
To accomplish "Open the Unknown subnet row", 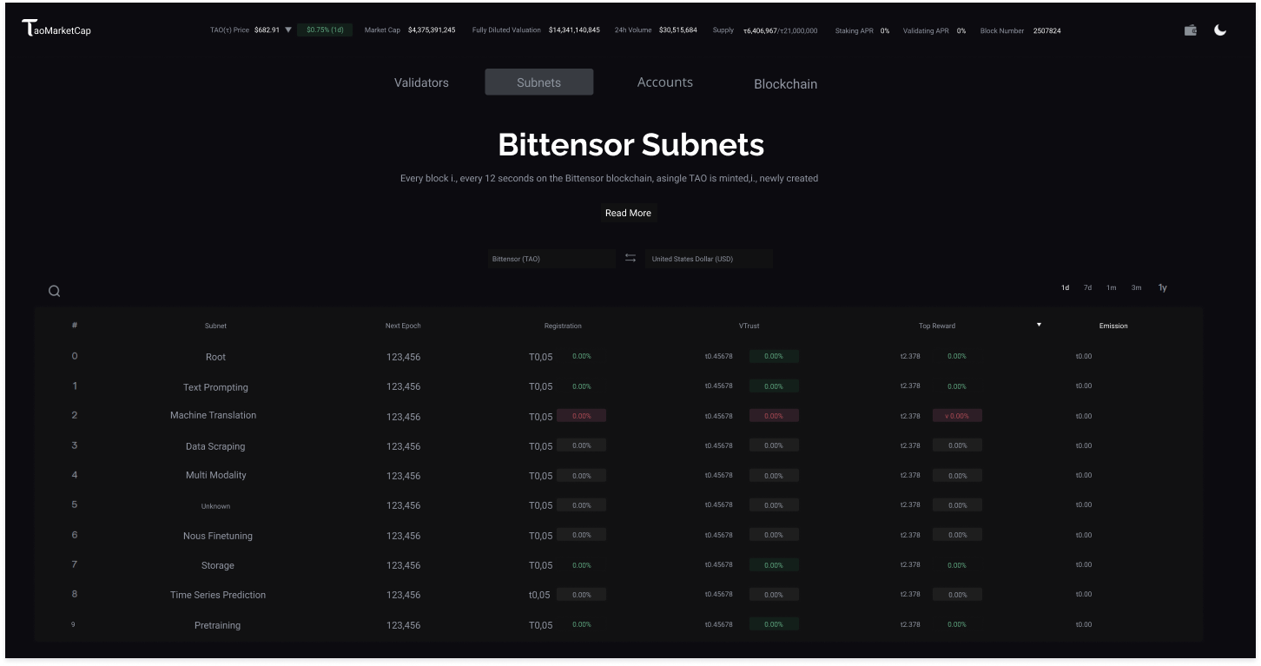I will click(x=618, y=505).
